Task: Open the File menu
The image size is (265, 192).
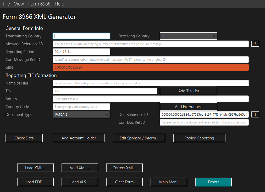Action: [7, 4]
